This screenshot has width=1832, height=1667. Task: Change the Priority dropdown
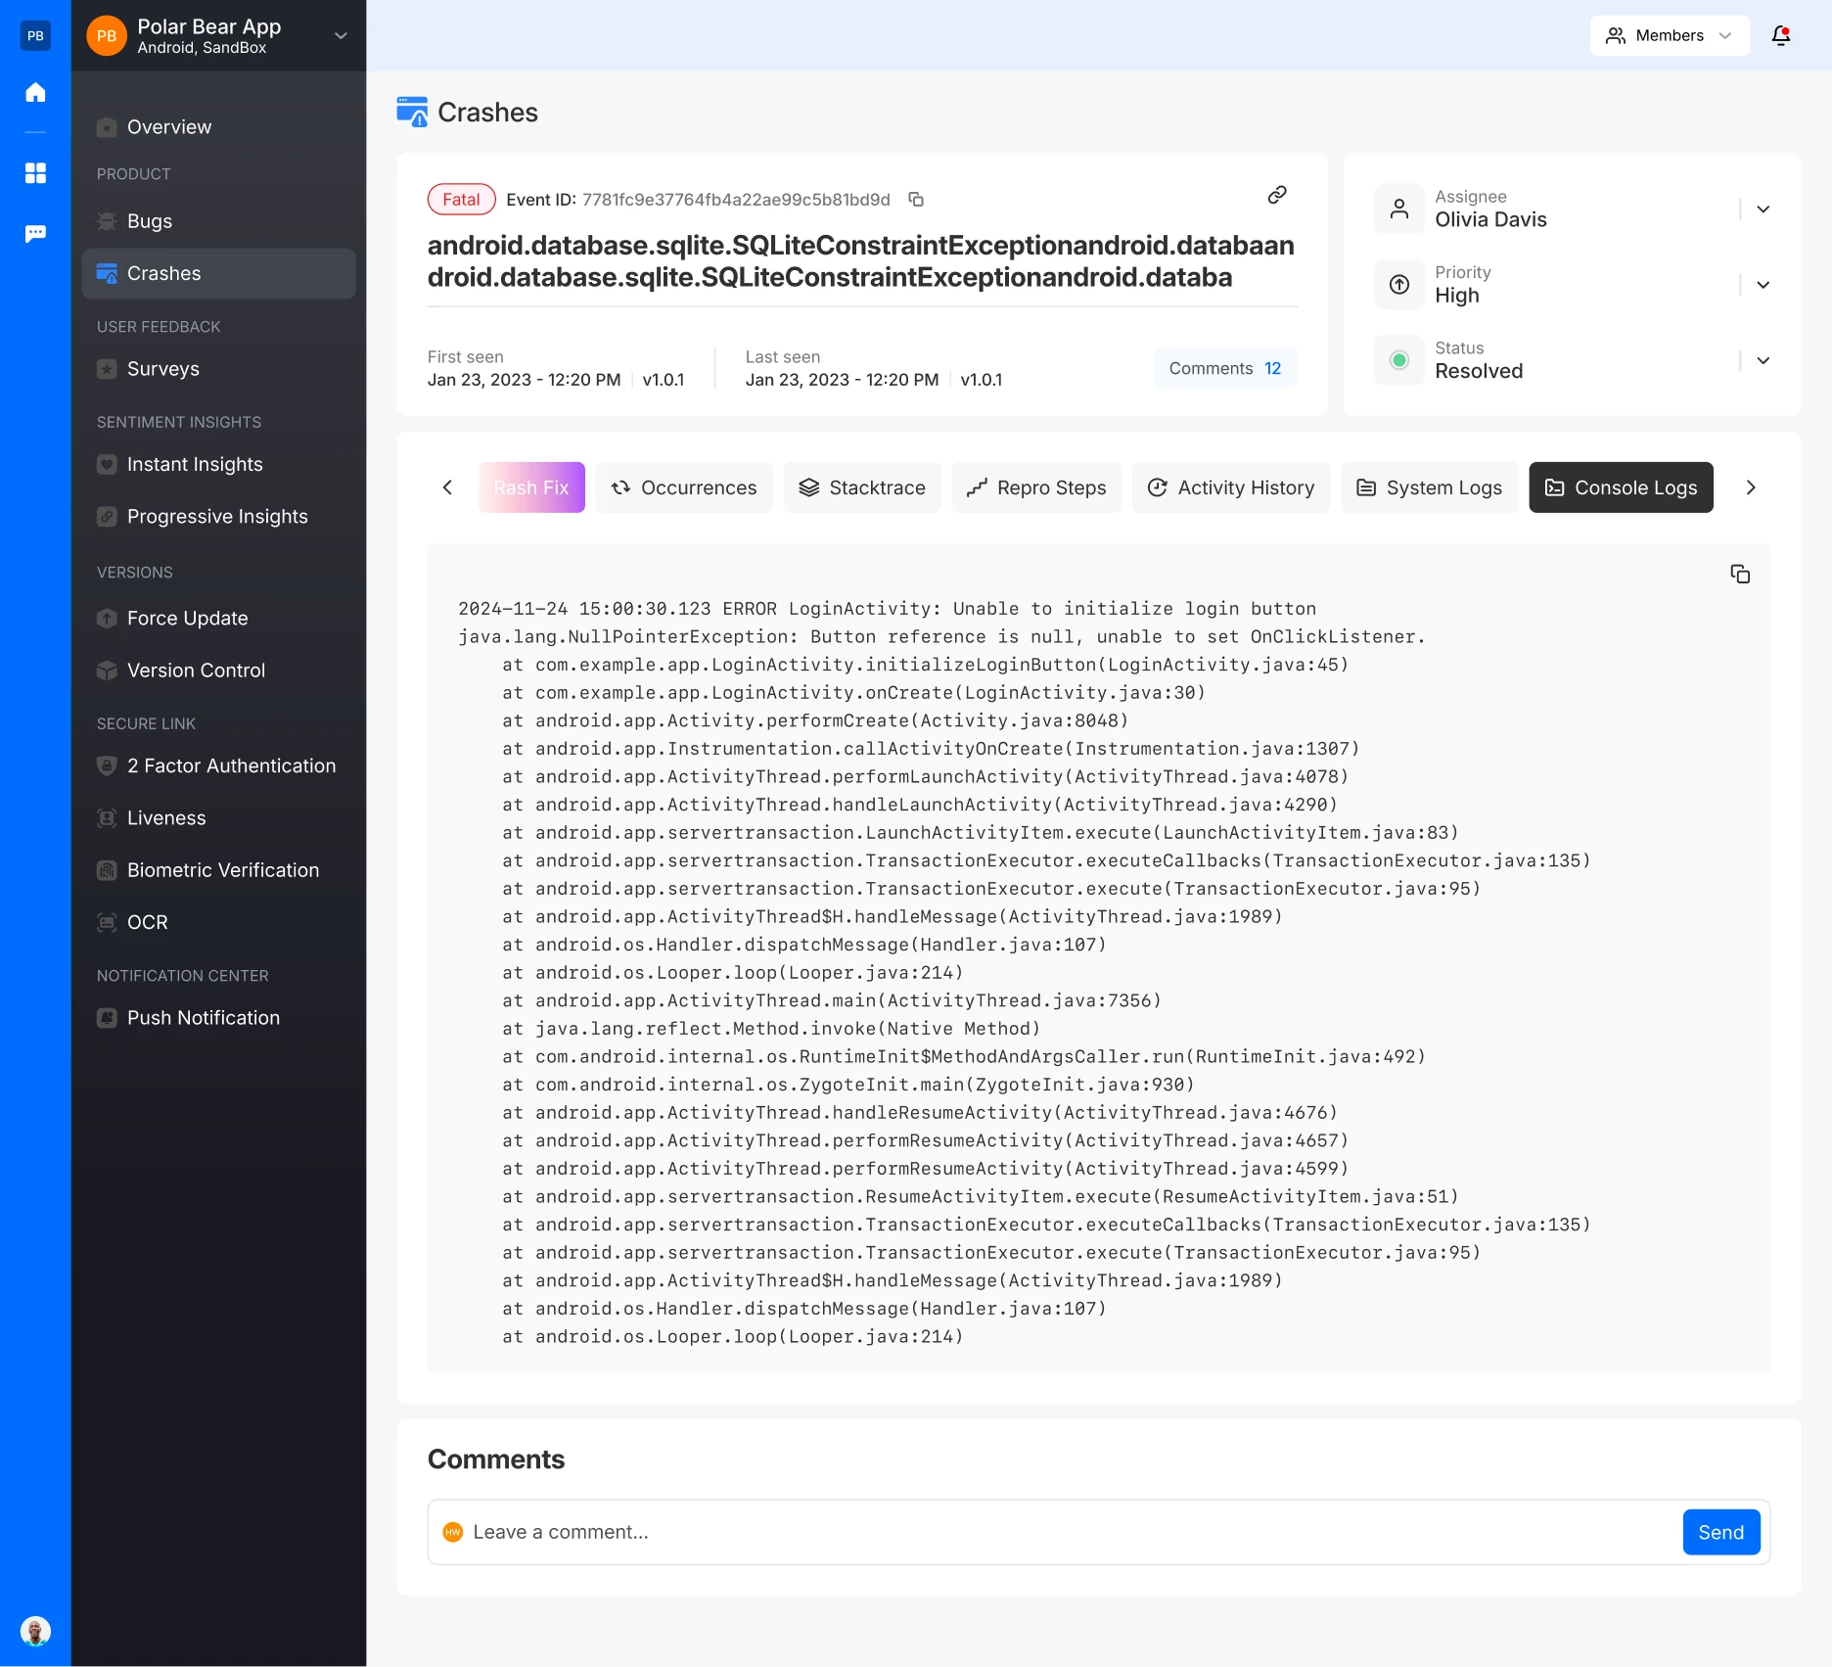point(1763,285)
